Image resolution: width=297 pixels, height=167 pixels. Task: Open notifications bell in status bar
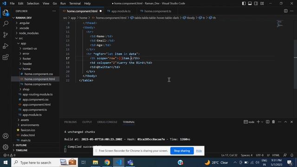(x=292, y=155)
